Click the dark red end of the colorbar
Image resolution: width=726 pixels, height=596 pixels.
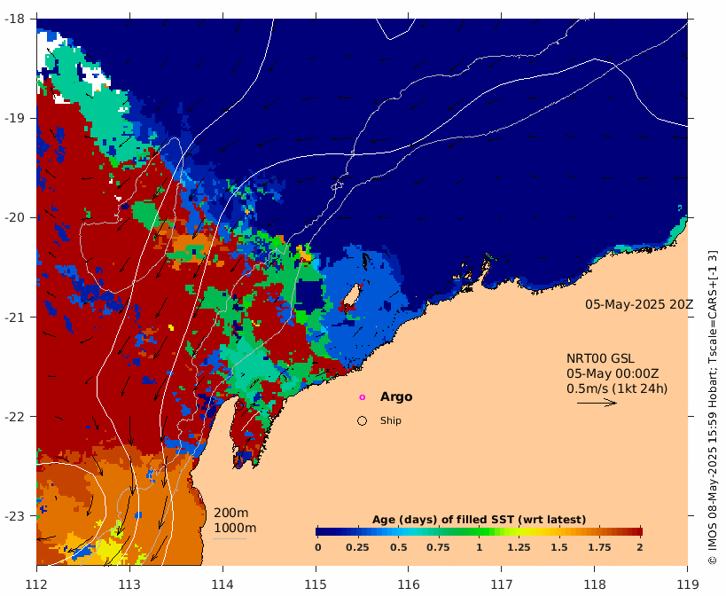(x=636, y=531)
